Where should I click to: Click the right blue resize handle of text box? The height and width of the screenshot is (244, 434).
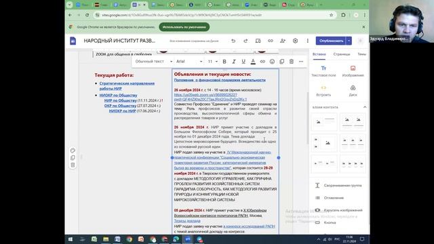(x=279, y=158)
